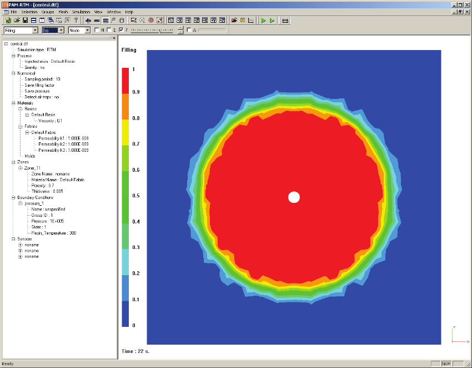The image size is (472, 368).
Task: Click the Help question mark icon
Action: click(x=76, y=20)
